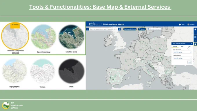Toggle the Grassland products pill
Image resolution: width=197 pixels, height=111 pixels.
[x=154, y=29]
